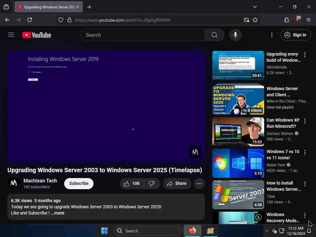Open options for Can Windows XP Run Minecraft

(305, 121)
